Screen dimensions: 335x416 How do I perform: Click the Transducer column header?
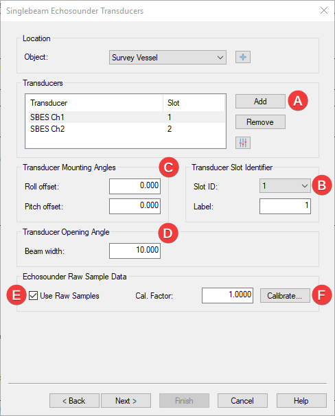(95, 103)
